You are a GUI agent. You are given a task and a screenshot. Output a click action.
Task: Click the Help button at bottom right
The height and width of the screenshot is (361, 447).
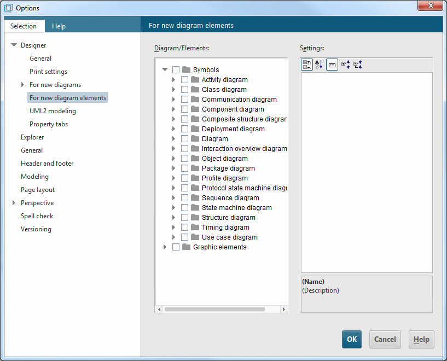point(421,339)
